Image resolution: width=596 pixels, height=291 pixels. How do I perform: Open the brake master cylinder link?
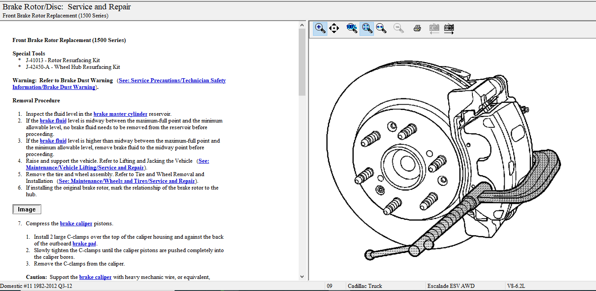120,114
